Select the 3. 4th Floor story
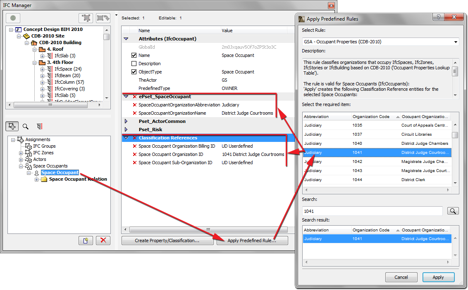This screenshot has width=468, height=290. click(x=60, y=63)
